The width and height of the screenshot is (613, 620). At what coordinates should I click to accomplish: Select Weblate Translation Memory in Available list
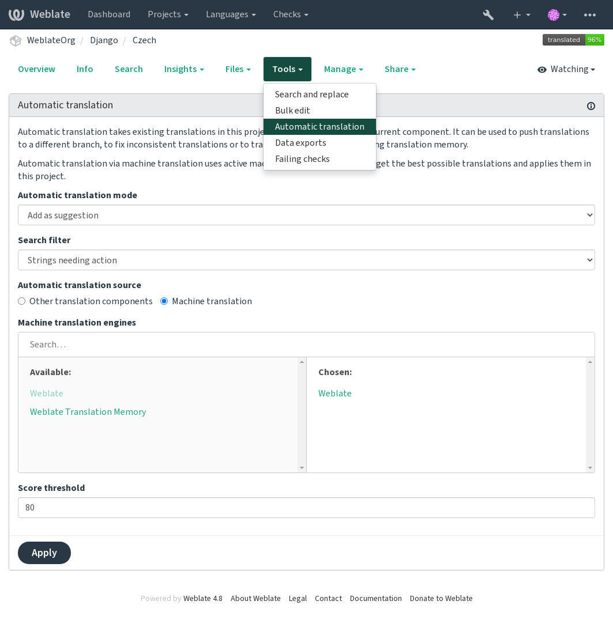tap(88, 412)
